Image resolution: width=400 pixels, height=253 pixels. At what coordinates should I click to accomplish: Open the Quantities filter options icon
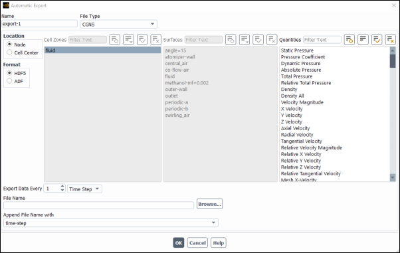coord(363,40)
